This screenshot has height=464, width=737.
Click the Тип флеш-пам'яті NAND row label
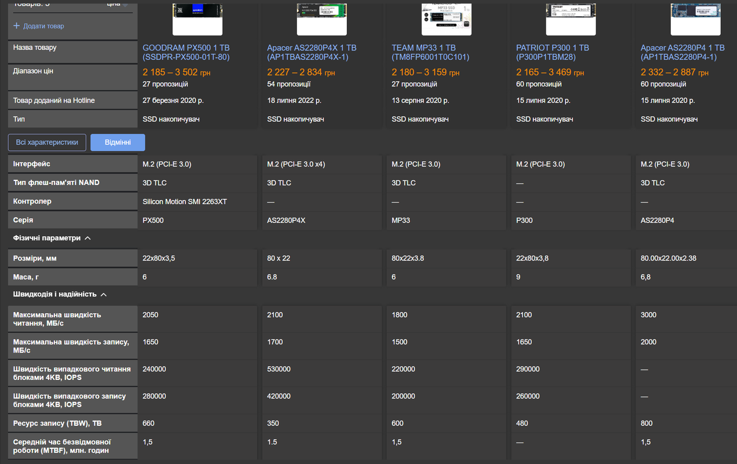[x=56, y=183]
